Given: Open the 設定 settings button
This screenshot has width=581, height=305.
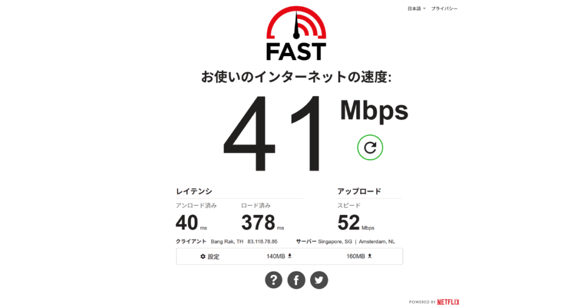Looking at the screenshot, I should click(x=210, y=256).
